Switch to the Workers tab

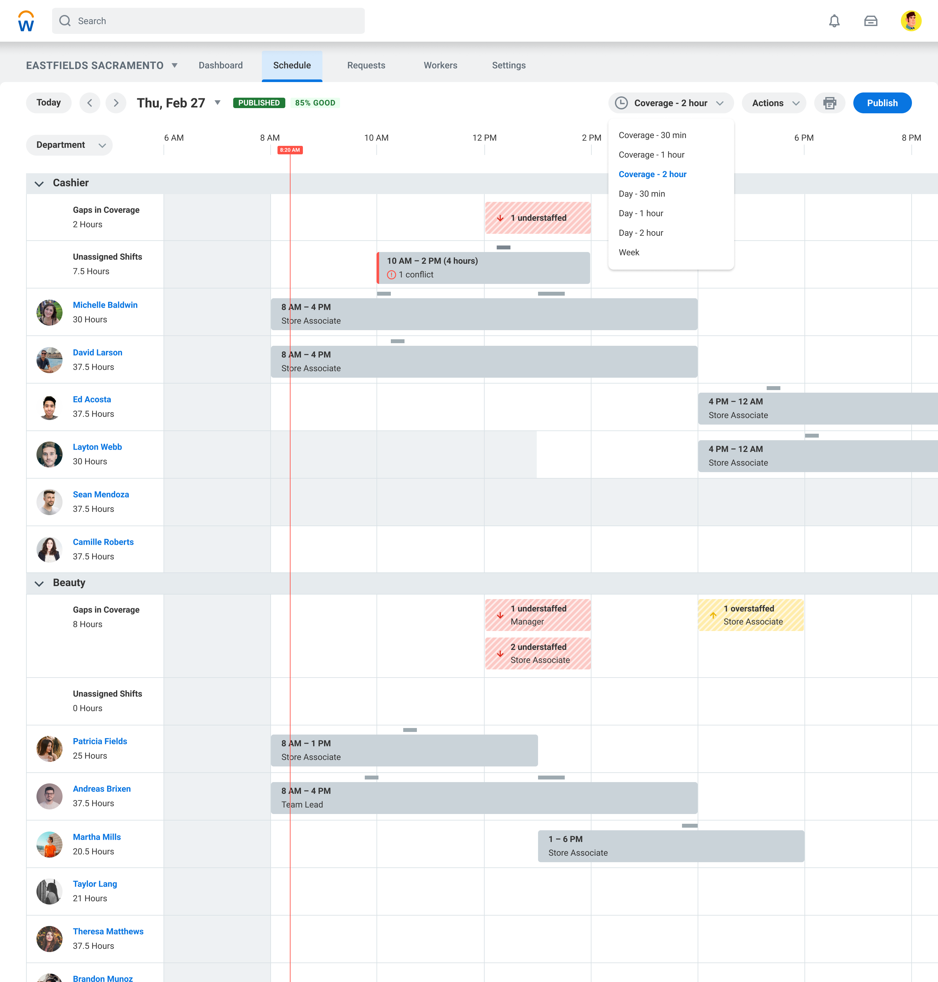tap(440, 65)
